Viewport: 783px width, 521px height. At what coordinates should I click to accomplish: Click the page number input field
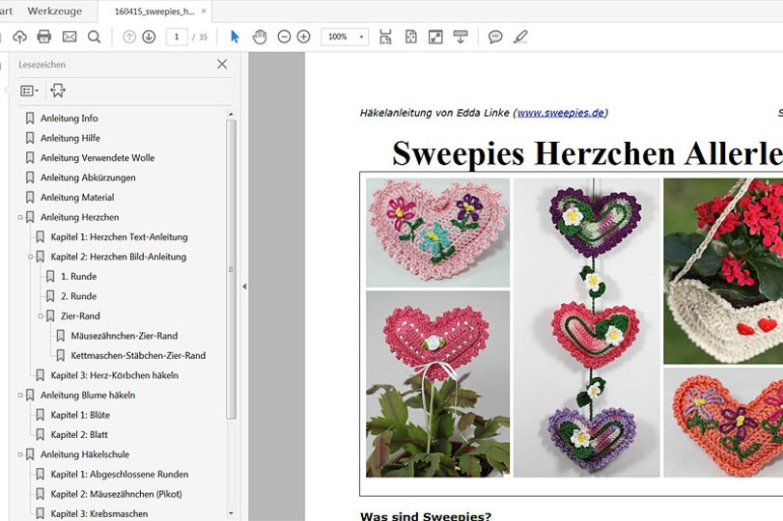click(x=177, y=37)
